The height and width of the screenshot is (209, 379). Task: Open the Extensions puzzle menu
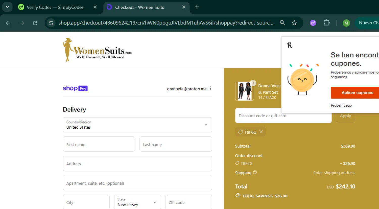327,23
